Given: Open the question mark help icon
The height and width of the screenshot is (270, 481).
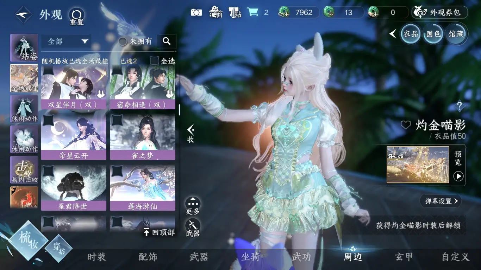Looking at the screenshot, I should [459, 105].
